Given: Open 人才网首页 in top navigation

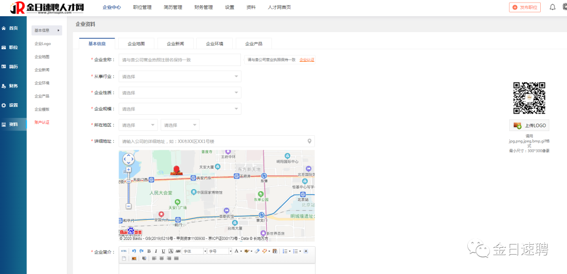Looking at the screenshot, I should click(279, 7).
